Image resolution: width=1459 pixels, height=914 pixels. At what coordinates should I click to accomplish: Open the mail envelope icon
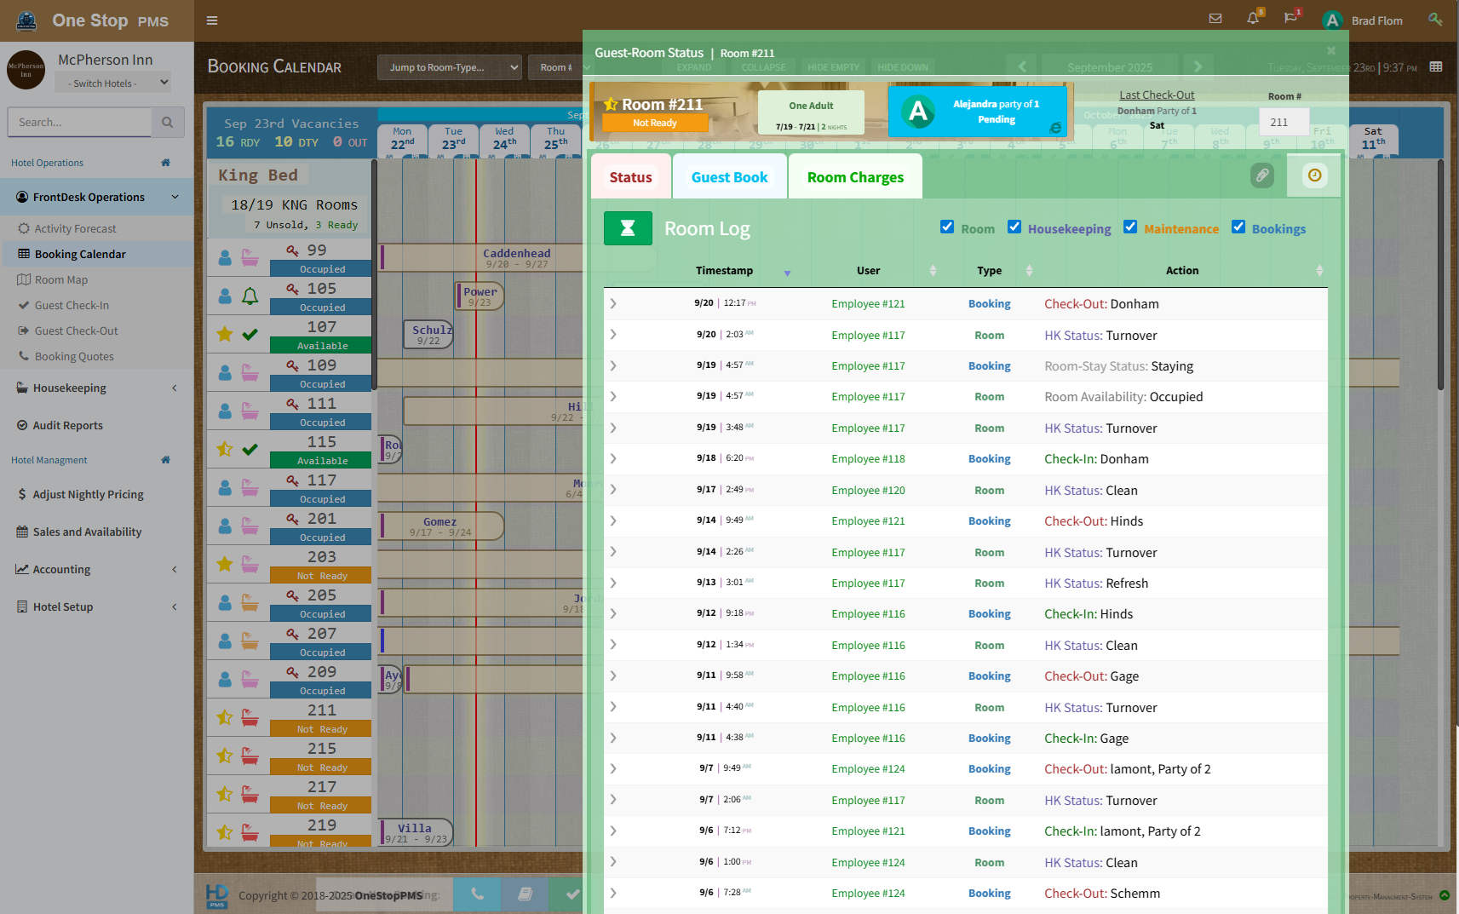click(x=1215, y=19)
